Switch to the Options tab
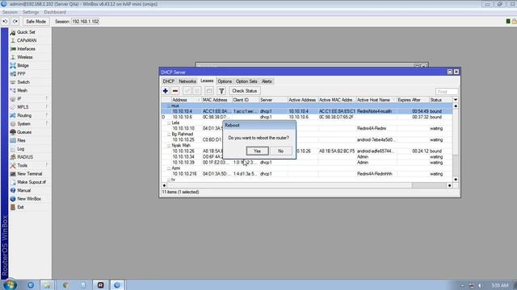 [x=225, y=81]
